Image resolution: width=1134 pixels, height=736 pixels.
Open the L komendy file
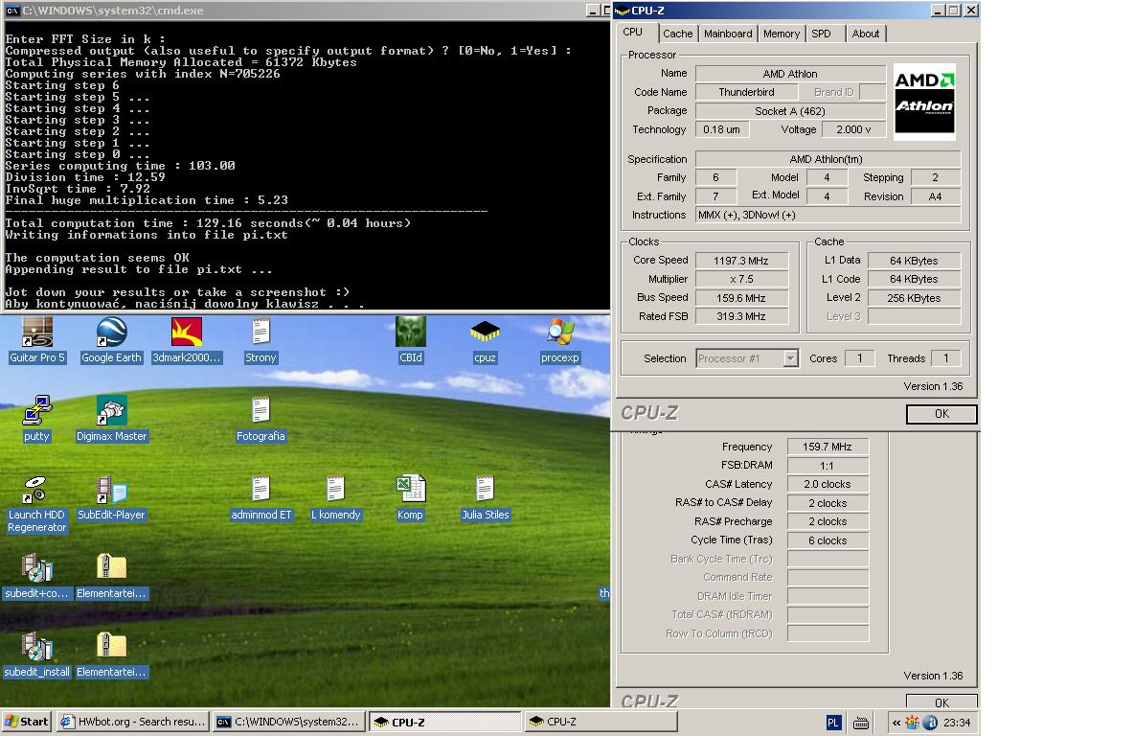tap(335, 498)
